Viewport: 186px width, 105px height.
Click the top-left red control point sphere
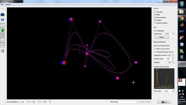71,20
